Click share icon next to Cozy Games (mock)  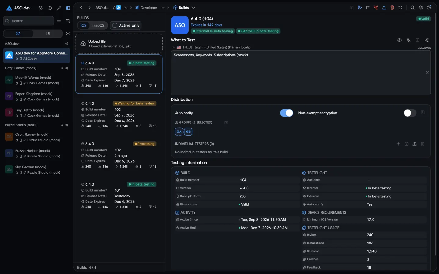[x=67, y=68]
